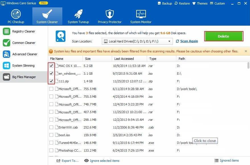Click the Registry Cleaner green grid icon
The width and height of the screenshot is (250, 165).
point(7,31)
